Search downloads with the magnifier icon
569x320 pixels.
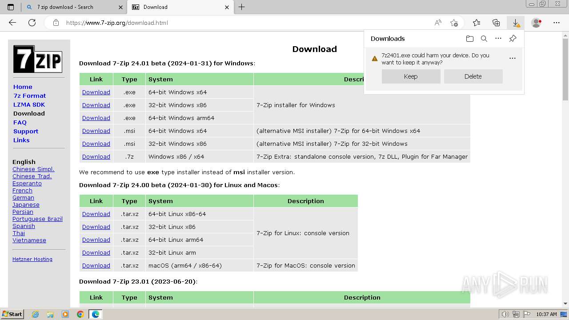[x=484, y=39]
